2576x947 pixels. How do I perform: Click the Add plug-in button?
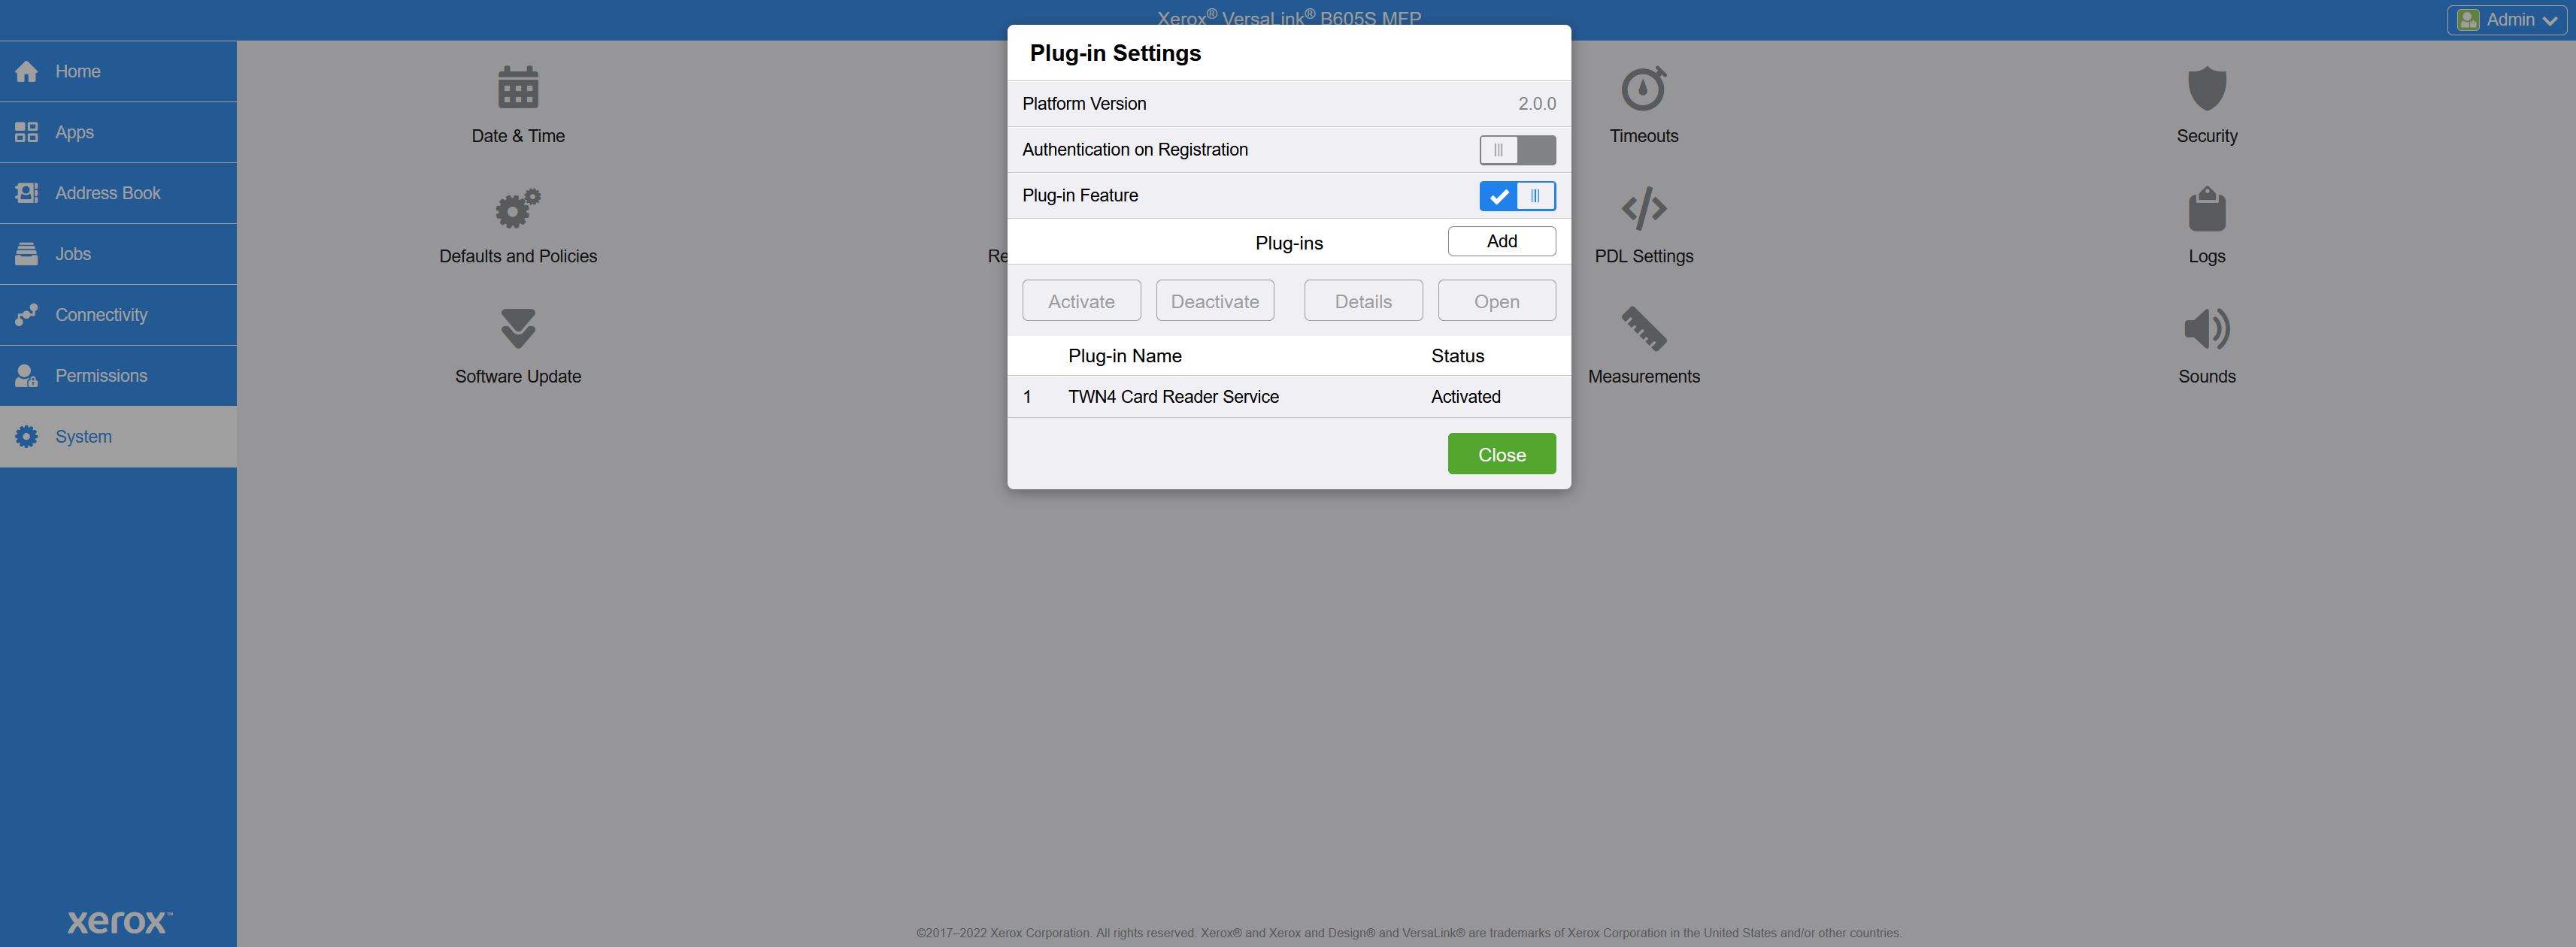coord(1501,241)
